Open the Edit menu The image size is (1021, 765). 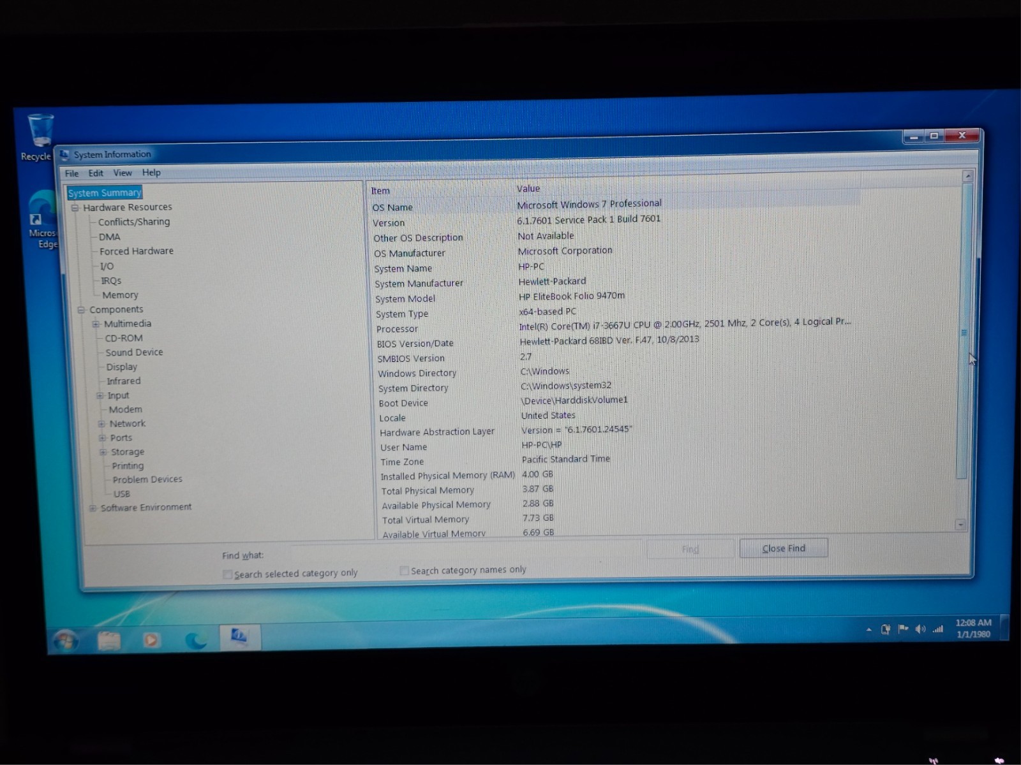[x=96, y=173]
